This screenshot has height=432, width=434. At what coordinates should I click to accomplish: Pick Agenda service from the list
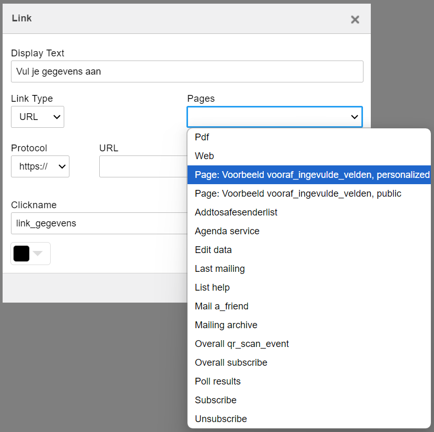(227, 231)
